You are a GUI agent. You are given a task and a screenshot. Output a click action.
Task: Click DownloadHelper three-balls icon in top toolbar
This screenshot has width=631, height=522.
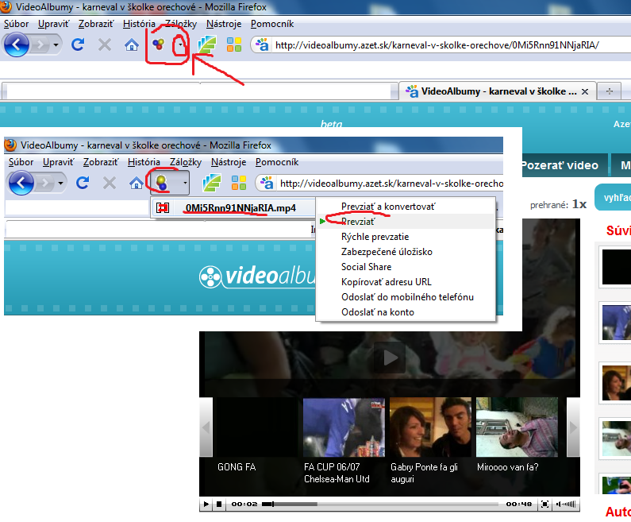point(159,44)
